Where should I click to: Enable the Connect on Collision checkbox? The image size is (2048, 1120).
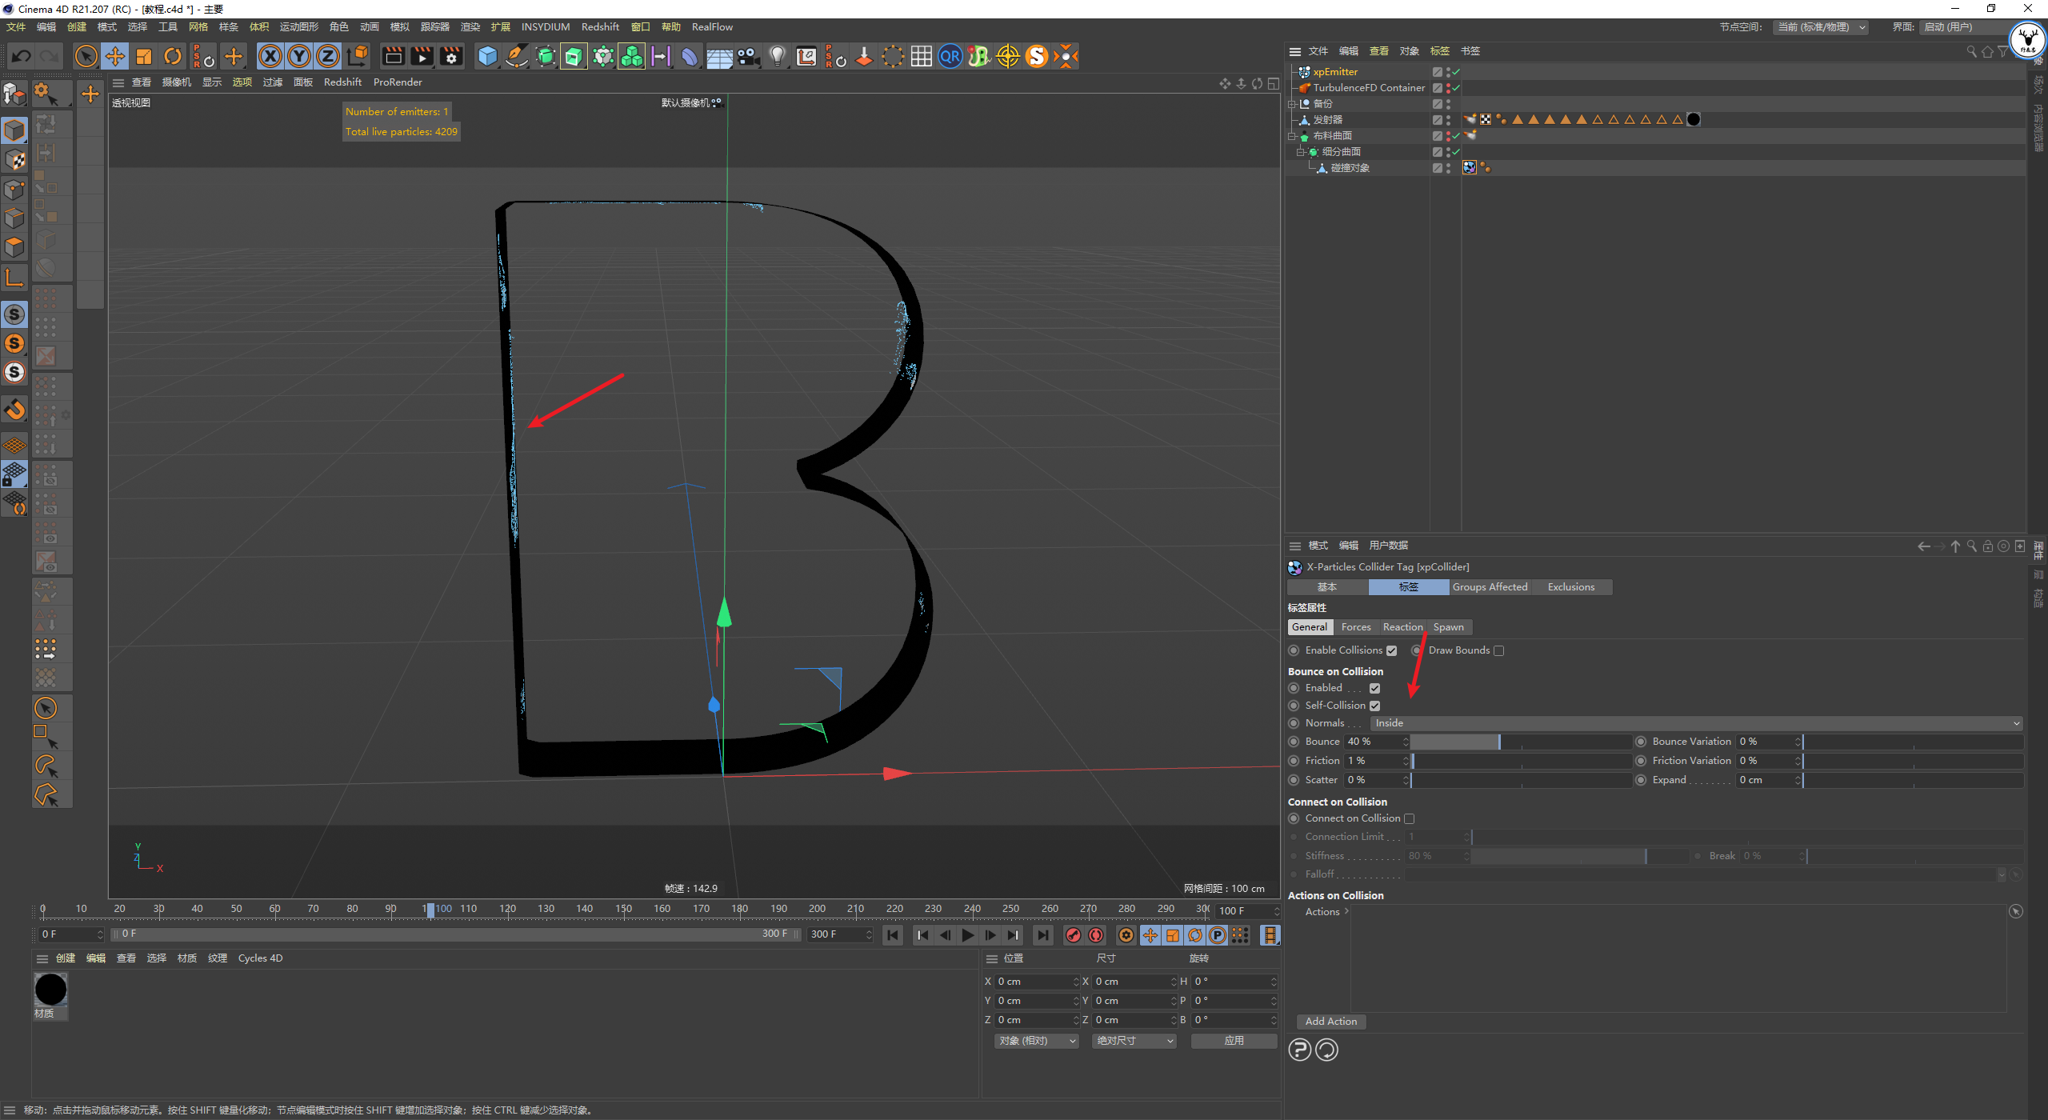tap(1410, 818)
